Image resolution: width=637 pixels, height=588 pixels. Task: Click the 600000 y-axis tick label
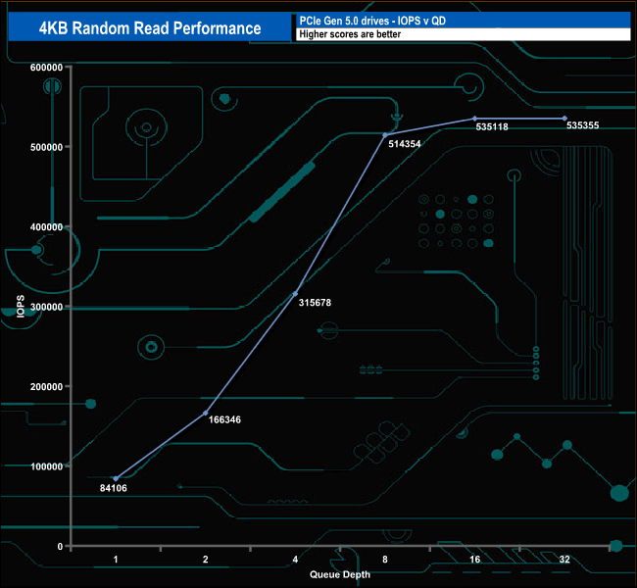pos(46,67)
